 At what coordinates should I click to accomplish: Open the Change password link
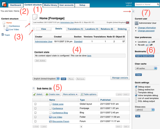click(146, 31)
